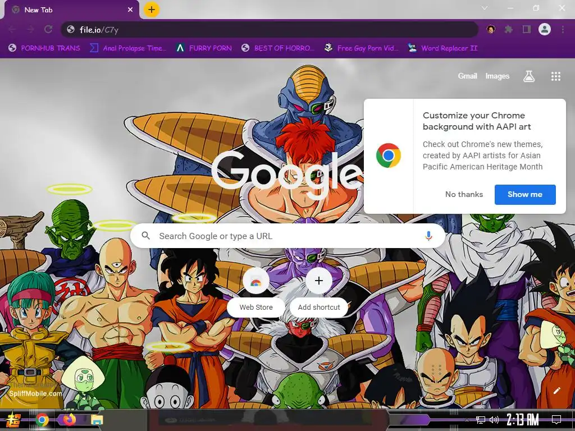Focus the address bar showing file.io/C7y
This screenshot has height=431, width=575.
point(270,29)
